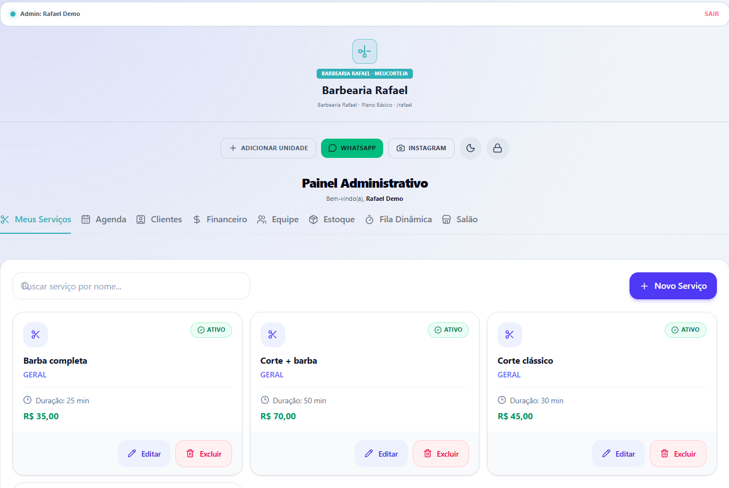
Task: Open the Clientes tab
Action: [159, 220]
